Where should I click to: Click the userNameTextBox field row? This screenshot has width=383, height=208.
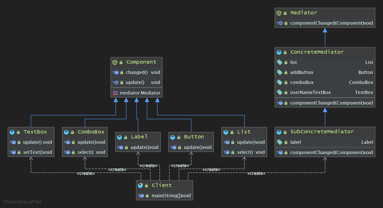[325, 92]
